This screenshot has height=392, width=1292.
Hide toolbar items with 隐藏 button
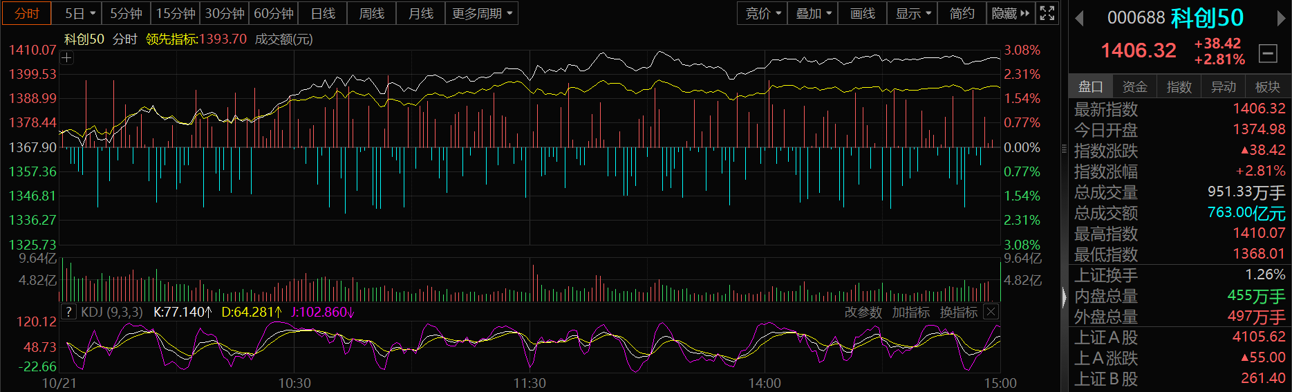[1010, 13]
